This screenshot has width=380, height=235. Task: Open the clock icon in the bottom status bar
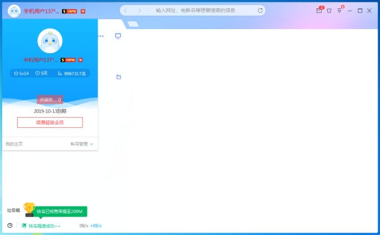[10, 225]
